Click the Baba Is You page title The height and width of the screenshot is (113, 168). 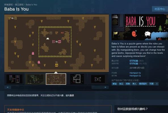(16, 9)
